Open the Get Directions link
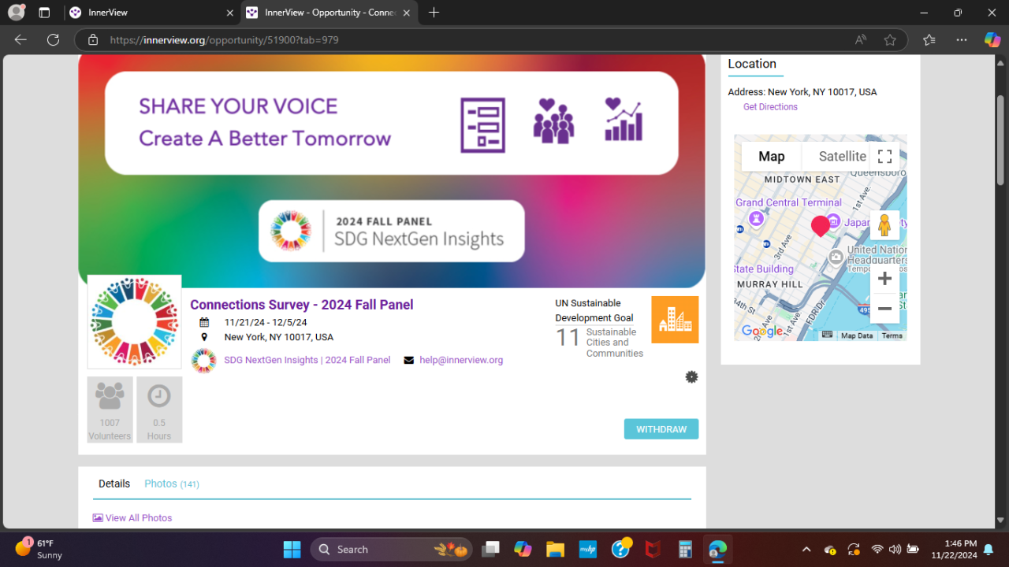 (770, 107)
